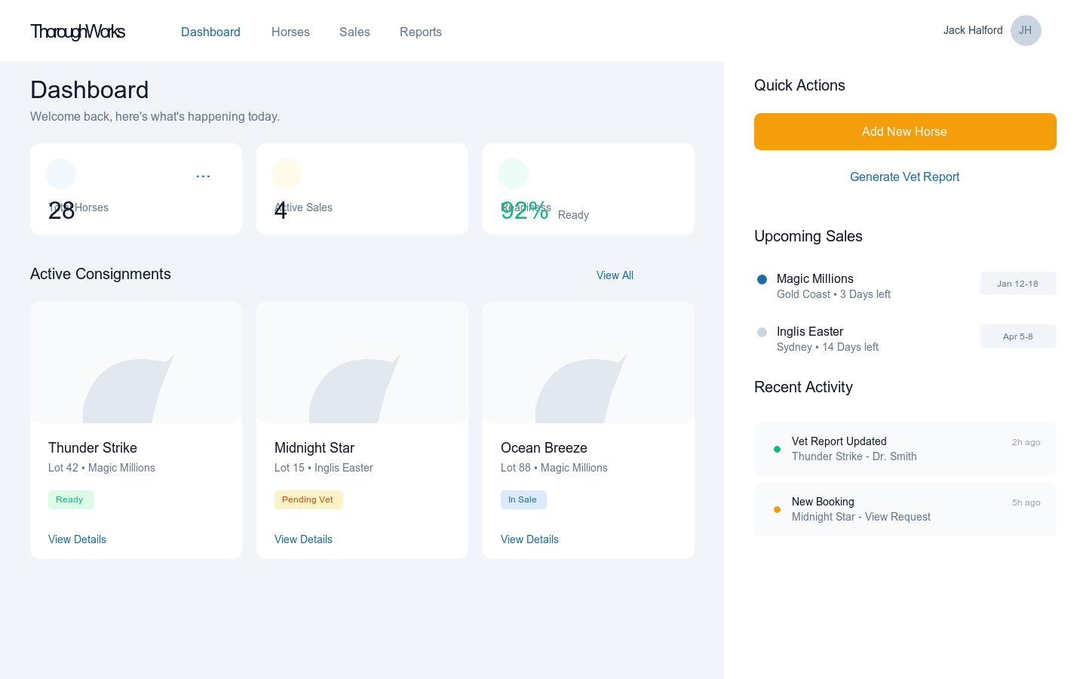The height and width of the screenshot is (679, 1086).
Task: Click the Magic Millions status dot
Action: pos(762,279)
